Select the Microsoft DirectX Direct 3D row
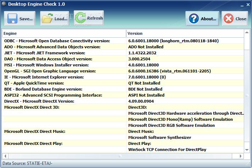This screenshot has height=168, width=252. click(123, 107)
